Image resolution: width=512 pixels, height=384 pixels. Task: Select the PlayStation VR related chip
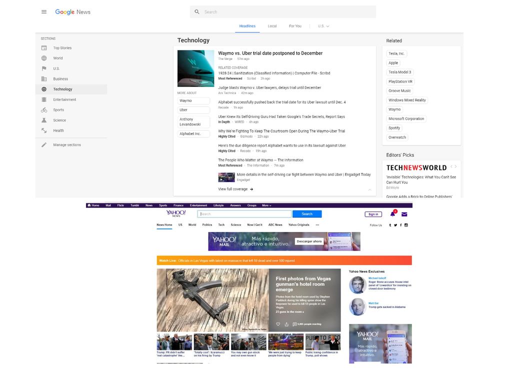point(400,81)
